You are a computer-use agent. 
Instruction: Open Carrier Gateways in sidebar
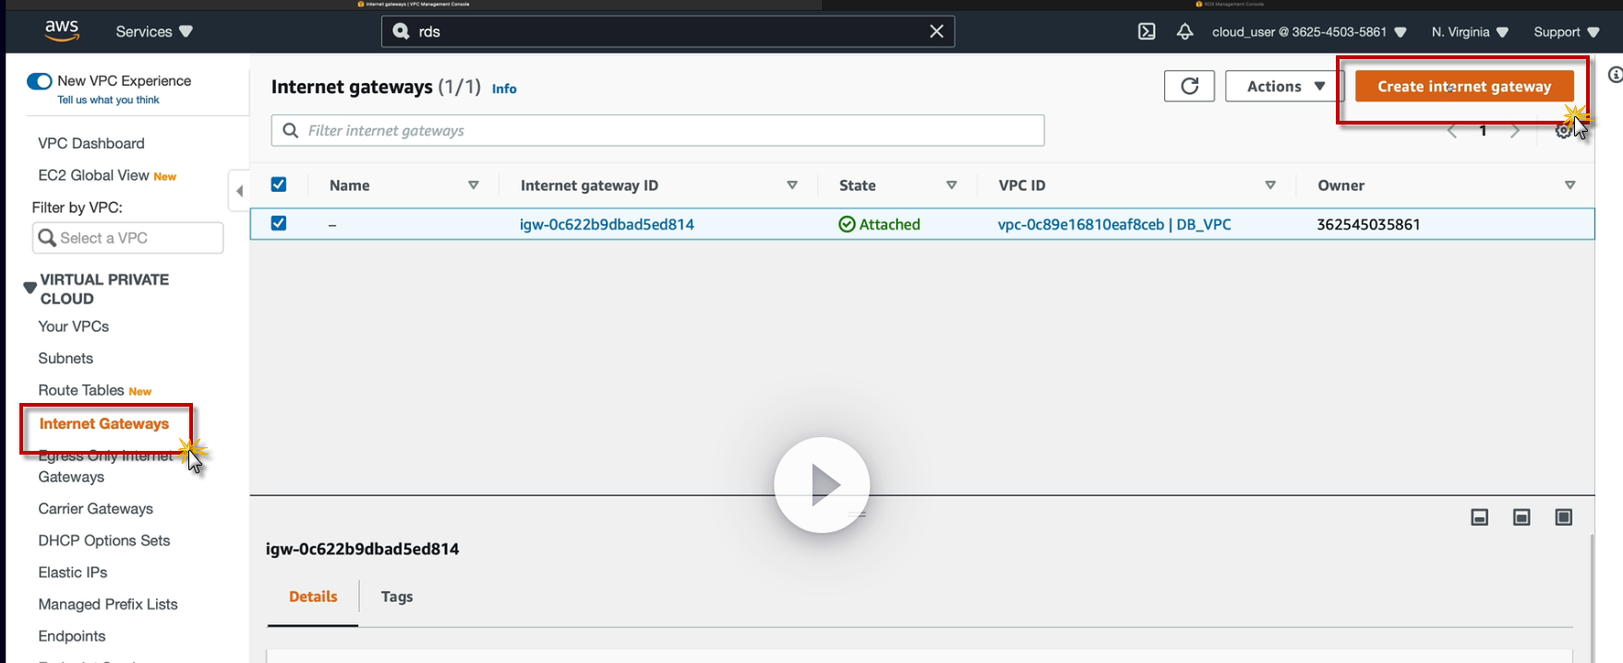point(95,508)
